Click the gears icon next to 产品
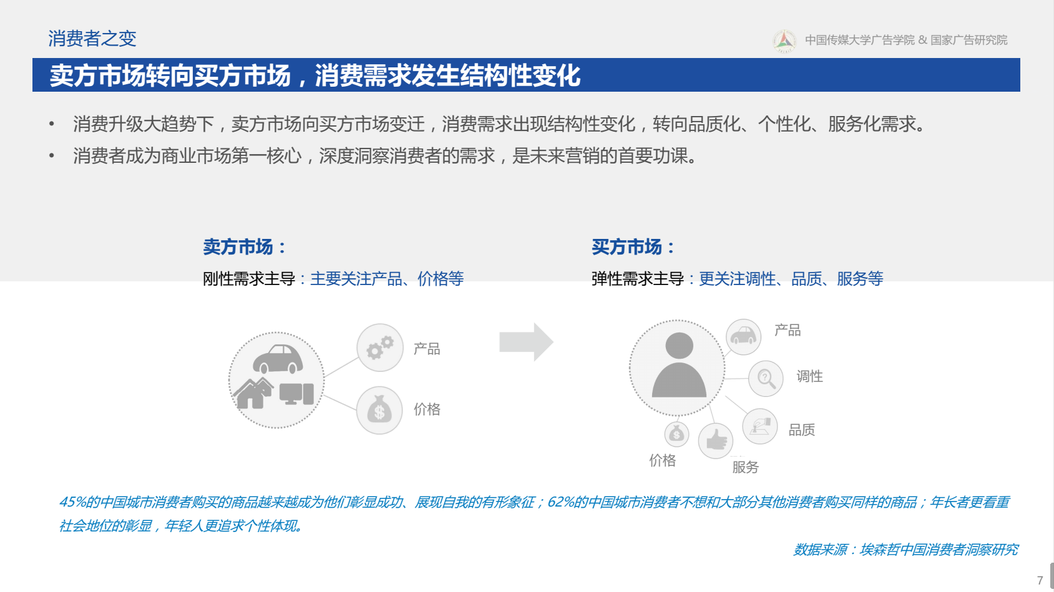Viewport: 1054px width, 592px height. pyautogui.click(x=379, y=348)
